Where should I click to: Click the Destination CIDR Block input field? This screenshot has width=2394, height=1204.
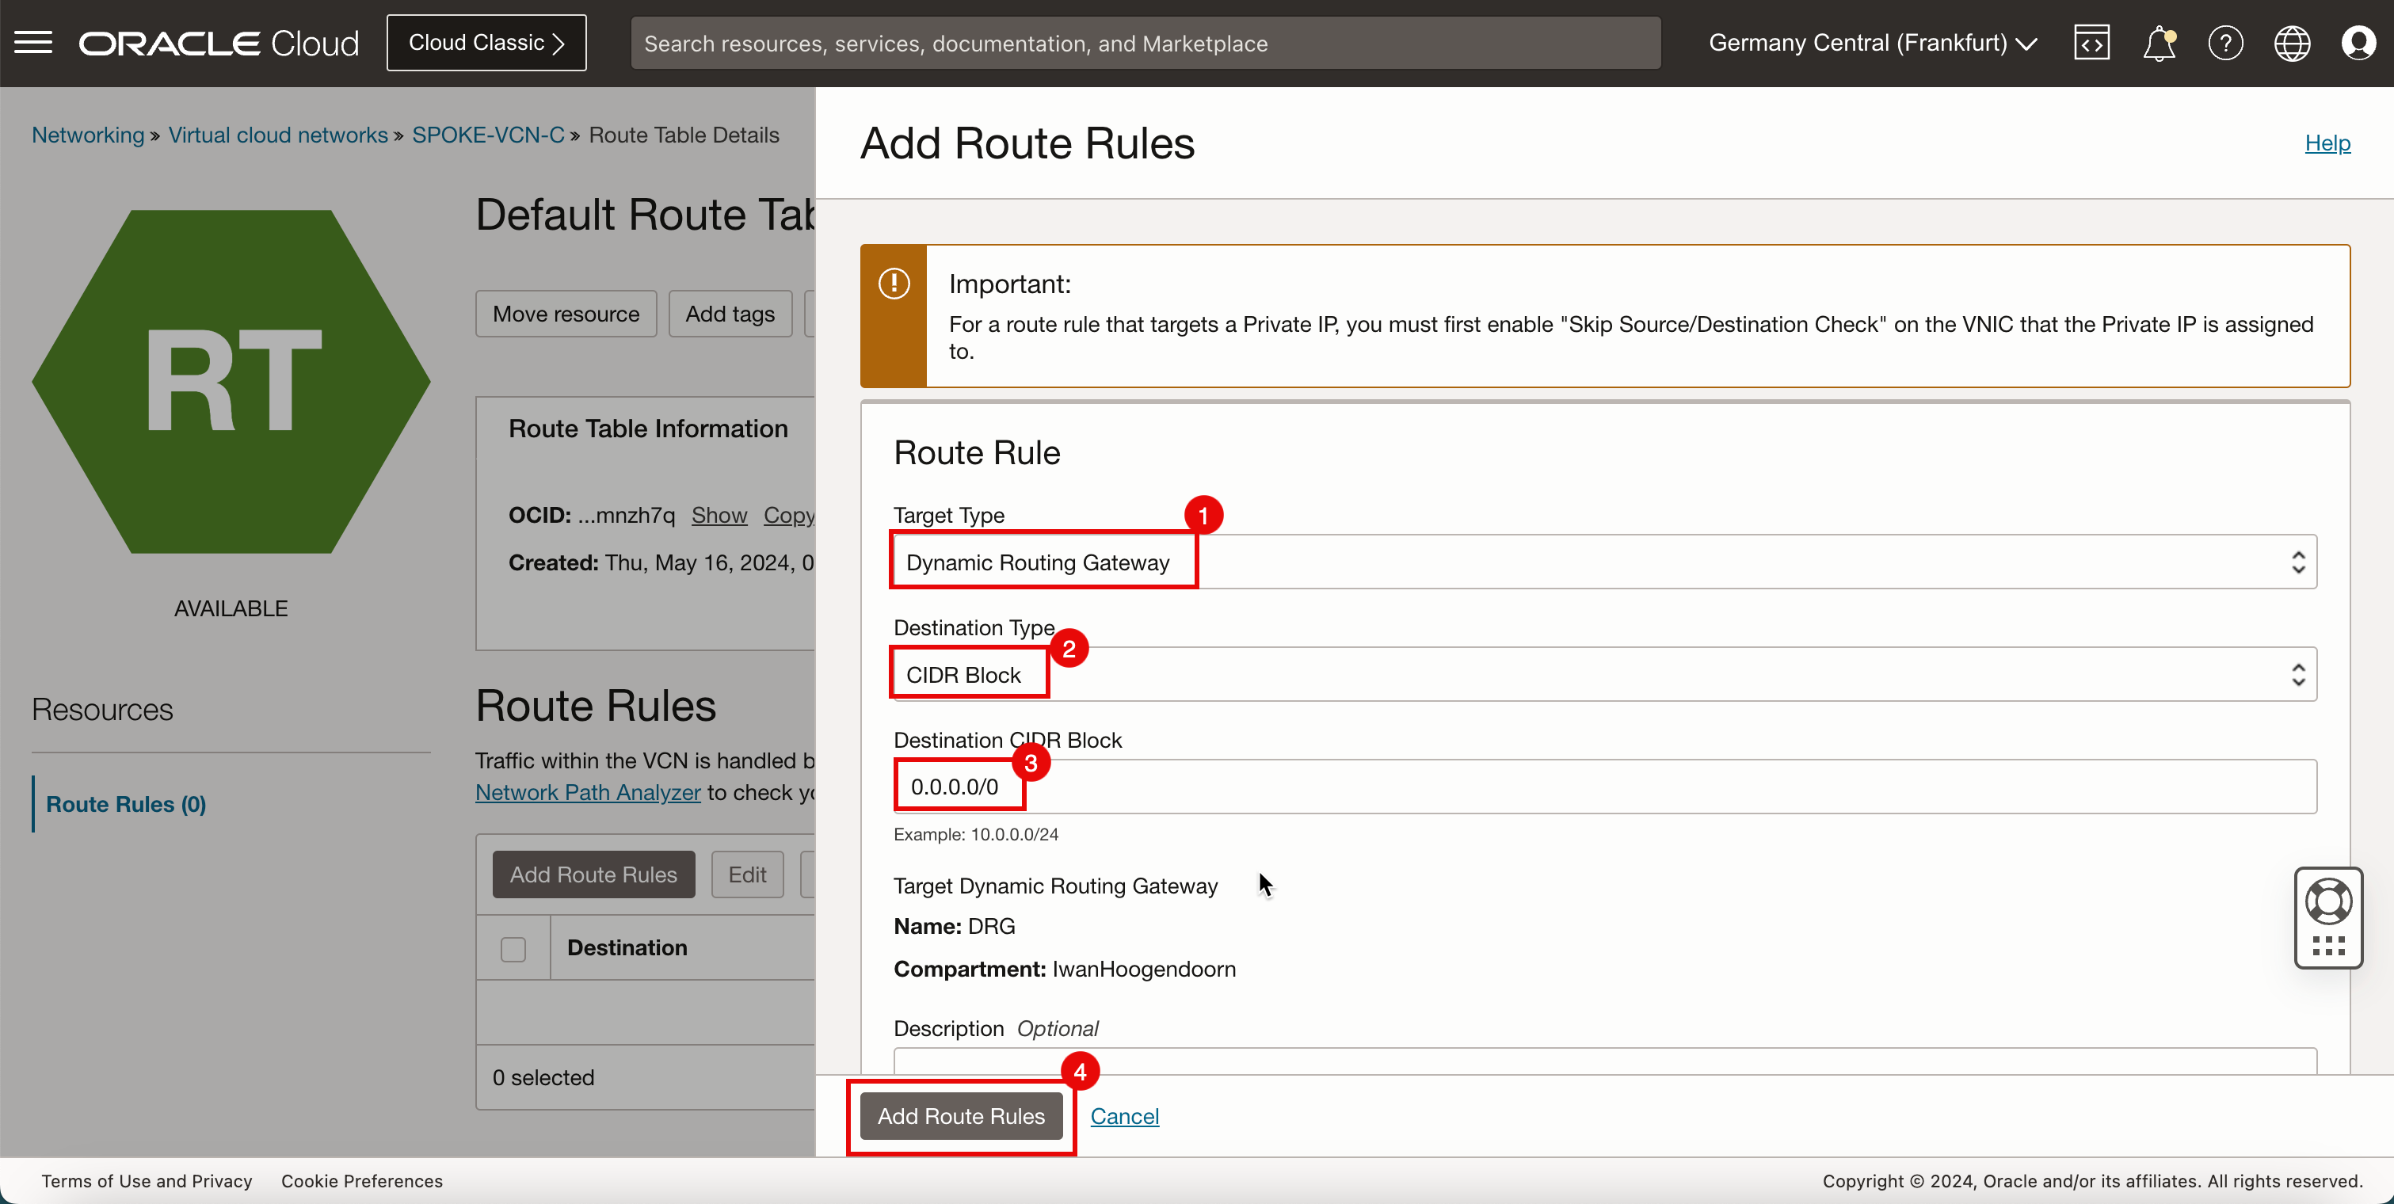[1605, 787]
